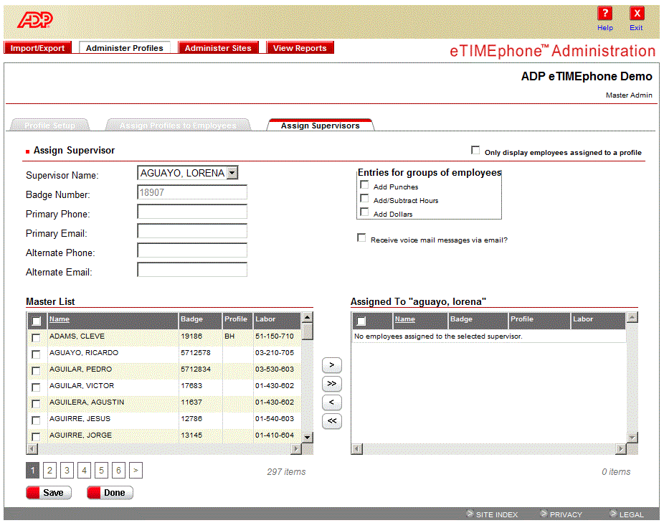Click the Help link
Screen dimensions: 664x523
pos(605,27)
